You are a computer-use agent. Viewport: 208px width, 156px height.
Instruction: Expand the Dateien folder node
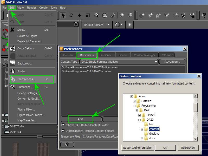134,101
